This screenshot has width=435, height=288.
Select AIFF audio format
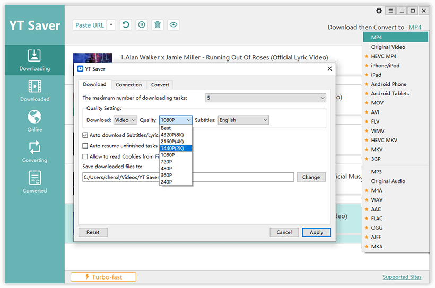[396, 237]
